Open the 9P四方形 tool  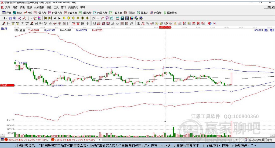click(x=55, y=13)
